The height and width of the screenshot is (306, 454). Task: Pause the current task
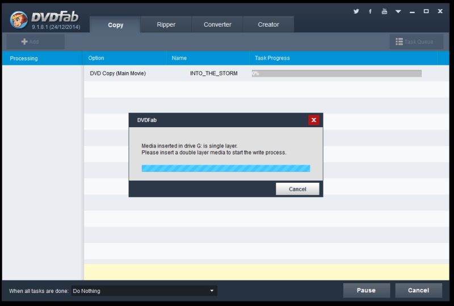pyautogui.click(x=366, y=290)
